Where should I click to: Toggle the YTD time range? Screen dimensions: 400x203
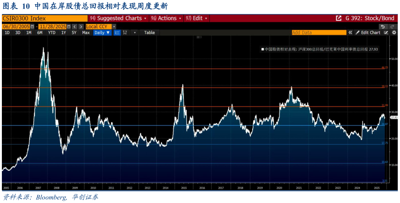click(52, 33)
